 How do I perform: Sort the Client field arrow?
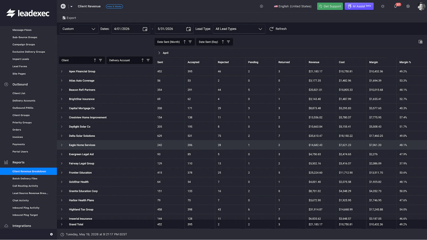point(95,60)
